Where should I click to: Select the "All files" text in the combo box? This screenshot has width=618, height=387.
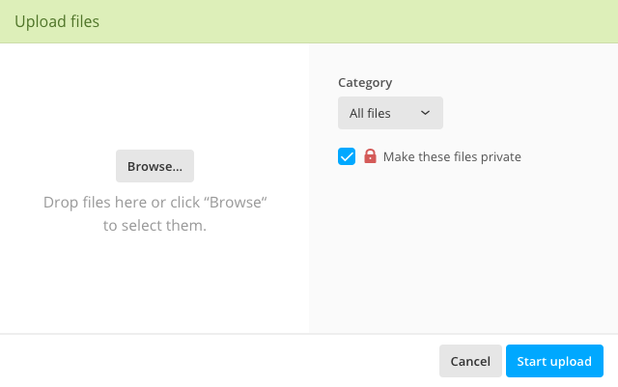pyautogui.click(x=370, y=114)
